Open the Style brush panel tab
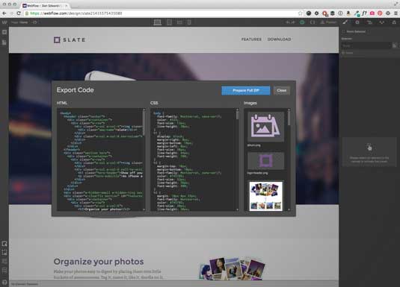This screenshot has width=400, height=287. 345,22
